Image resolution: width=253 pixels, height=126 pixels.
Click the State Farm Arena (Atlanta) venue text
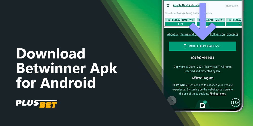pyautogui.click(x=189, y=13)
